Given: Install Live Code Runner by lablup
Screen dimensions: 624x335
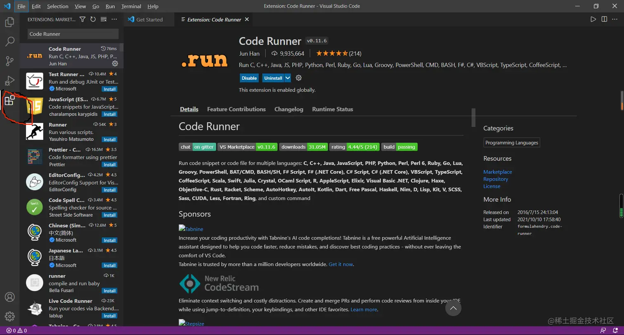Looking at the screenshot, I should click(x=110, y=316).
